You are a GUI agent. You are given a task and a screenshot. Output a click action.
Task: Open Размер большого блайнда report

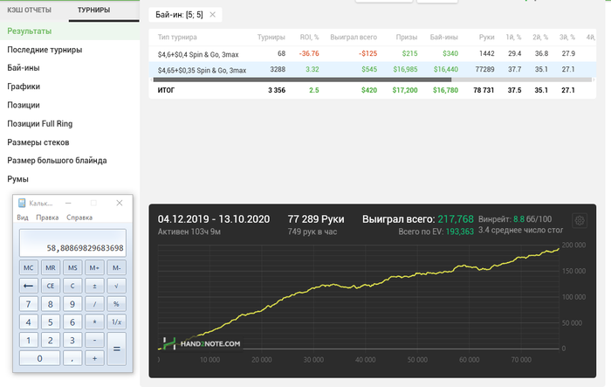click(57, 161)
